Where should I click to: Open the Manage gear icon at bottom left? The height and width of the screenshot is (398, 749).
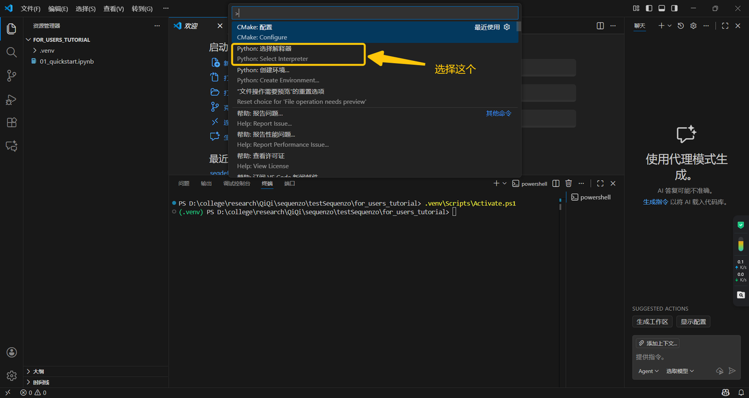pyautogui.click(x=11, y=376)
